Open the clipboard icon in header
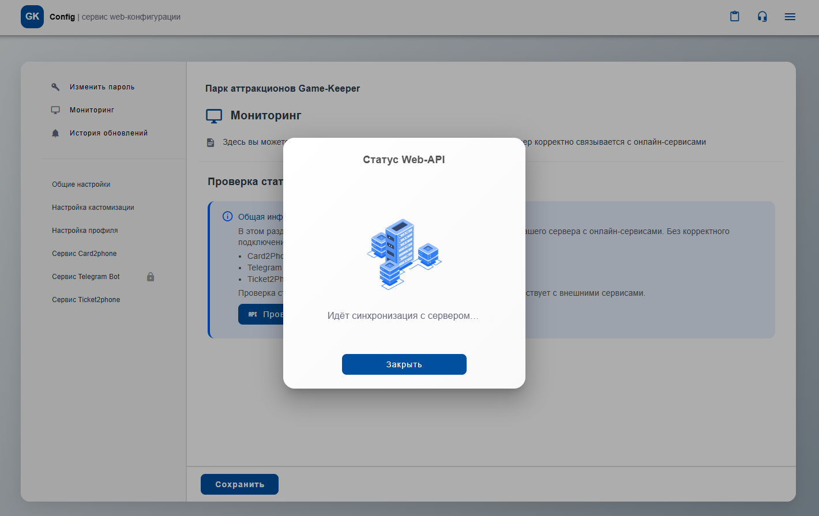This screenshot has height=516, width=819. tap(734, 17)
